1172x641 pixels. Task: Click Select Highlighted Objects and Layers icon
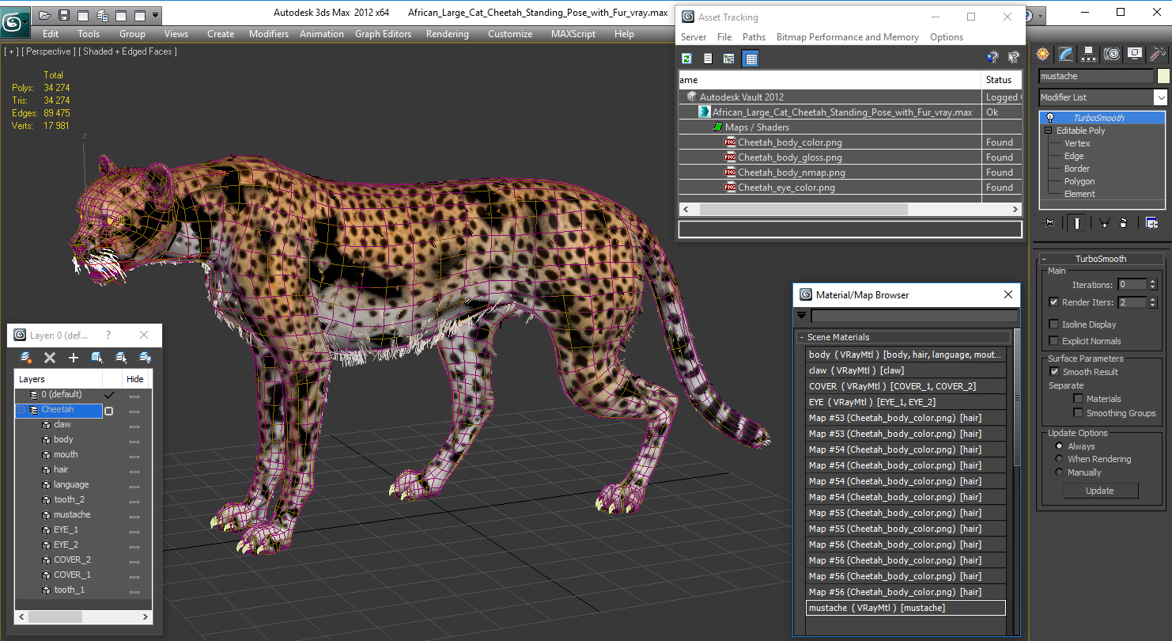click(x=96, y=358)
